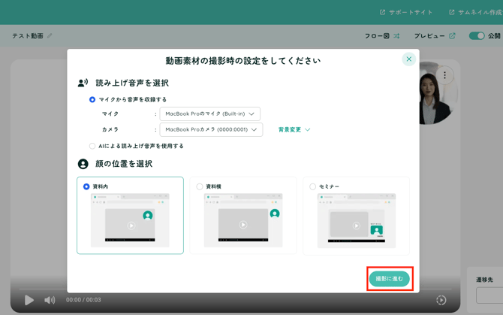The height and width of the screenshot is (315, 503).
Task: Click the 資料内 layout preview thumbnail
Action: tap(130, 220)
